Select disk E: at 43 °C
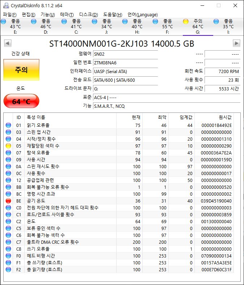This screenshot has width=244, height=285. tap(16, 26)
